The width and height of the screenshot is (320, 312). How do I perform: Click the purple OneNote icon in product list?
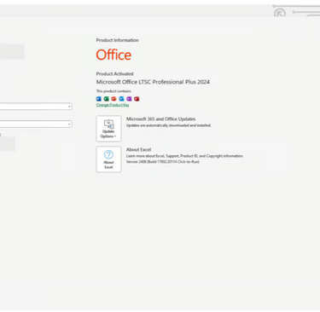pyautogui.click(x=129, y=99)
